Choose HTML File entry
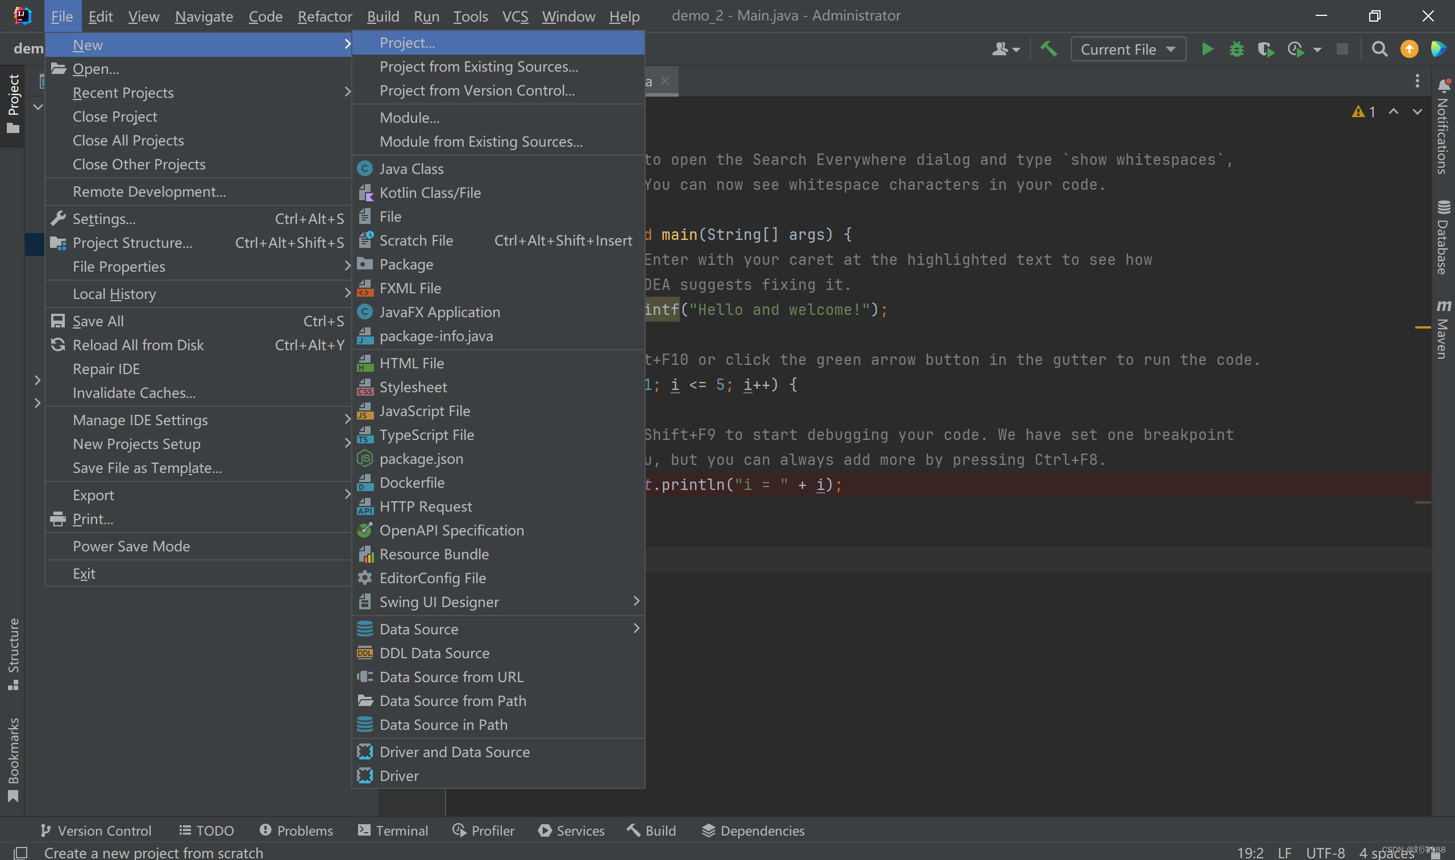The image size is (1455, 860). tap(498, 363)
